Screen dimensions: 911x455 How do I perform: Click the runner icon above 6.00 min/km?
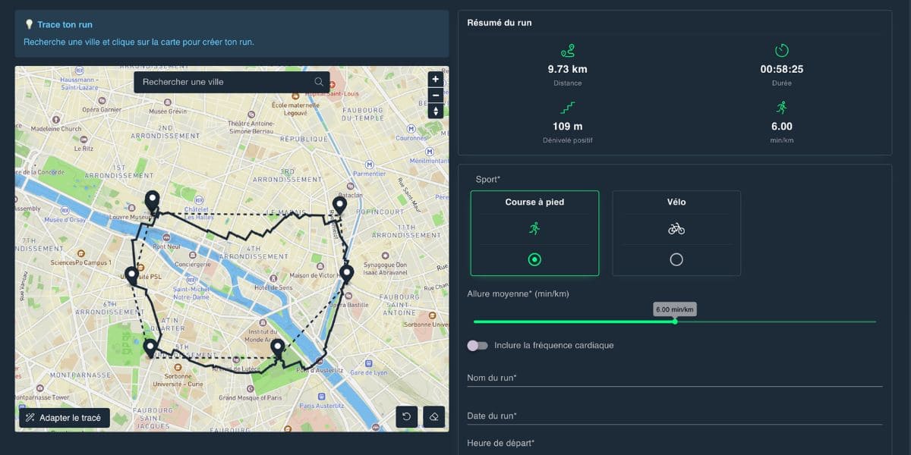click(x=782, y=108)
